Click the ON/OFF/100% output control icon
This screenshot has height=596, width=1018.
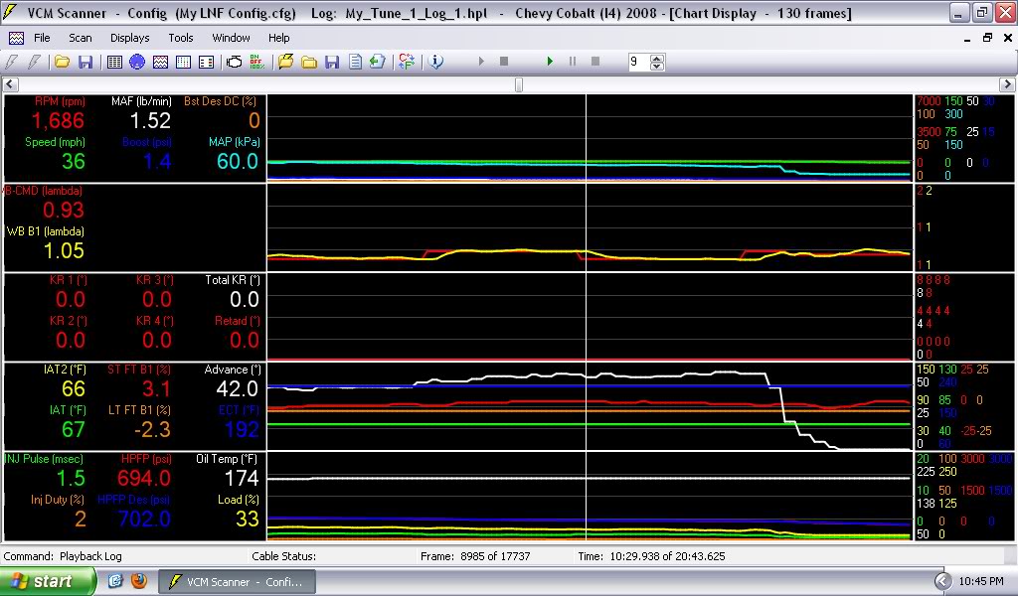click(256, 62)
